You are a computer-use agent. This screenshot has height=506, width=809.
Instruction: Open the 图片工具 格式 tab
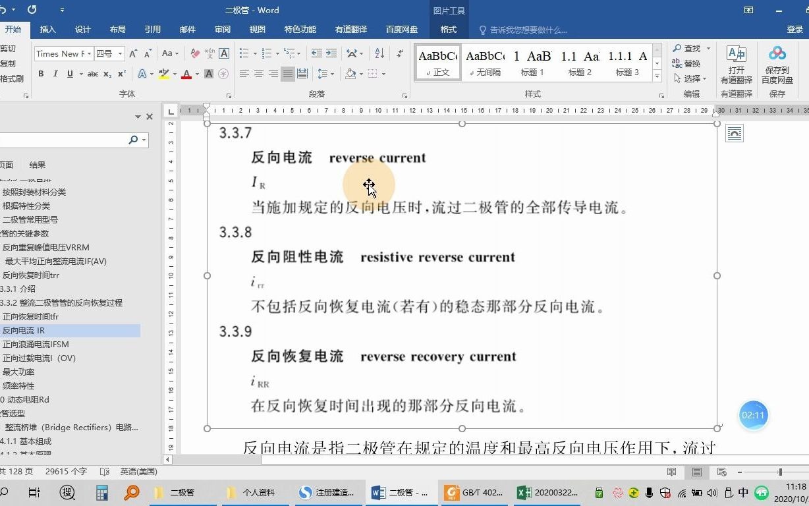coord(449,29)
